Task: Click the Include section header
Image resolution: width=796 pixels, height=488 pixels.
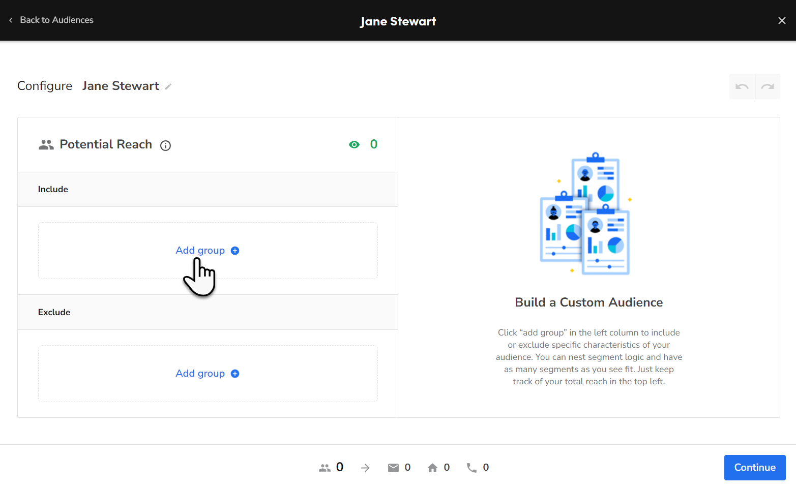Action: click(x=53, y=189)
